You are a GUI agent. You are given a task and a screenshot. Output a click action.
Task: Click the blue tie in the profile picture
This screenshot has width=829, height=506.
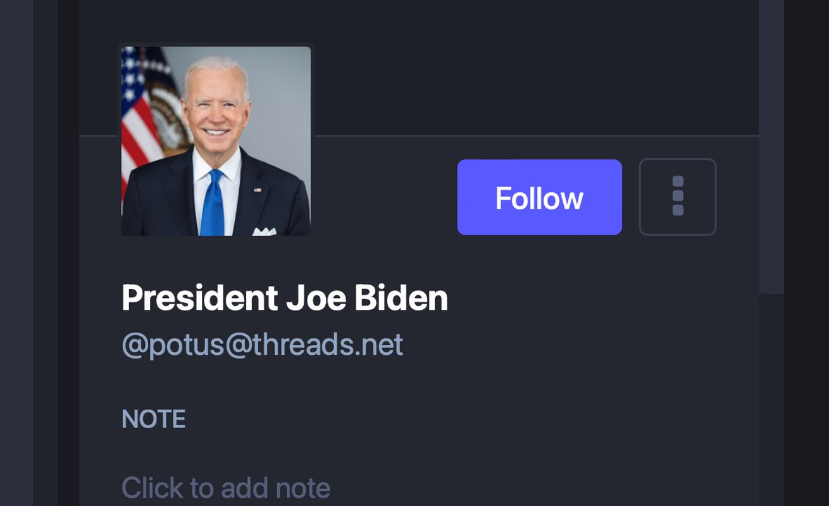point(213,202)
